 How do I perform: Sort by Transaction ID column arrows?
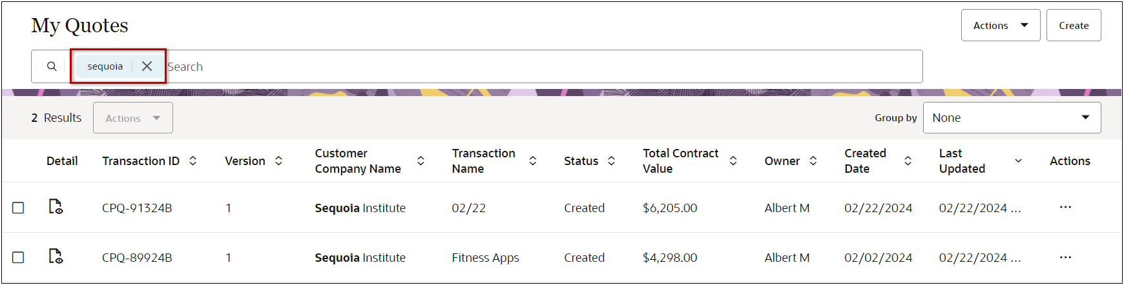pyautogui.click(x=193, y=161)
